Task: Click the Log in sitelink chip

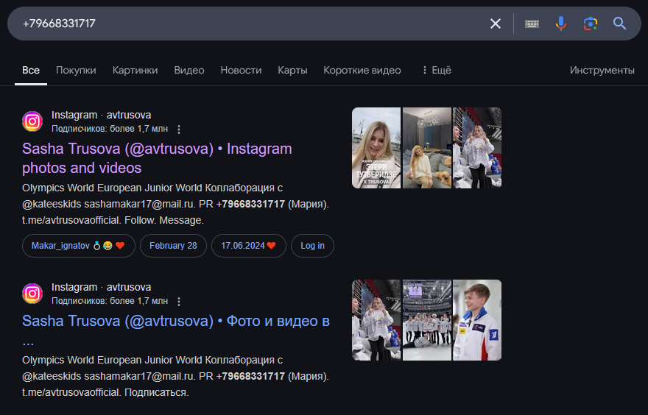Action: [x=312, y=246]
